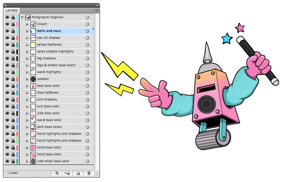282x182 pixels.
Task: Select the side base color layer name
Action: [x=48, y=113]
